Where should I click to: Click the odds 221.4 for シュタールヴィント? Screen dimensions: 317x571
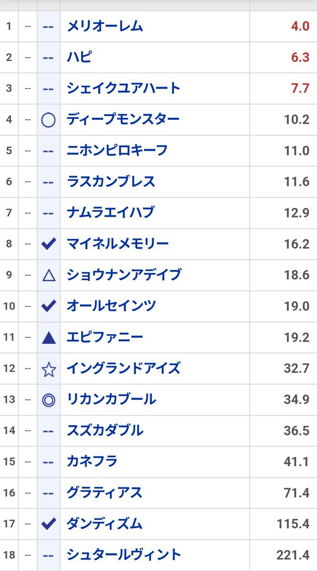[293, 555]
